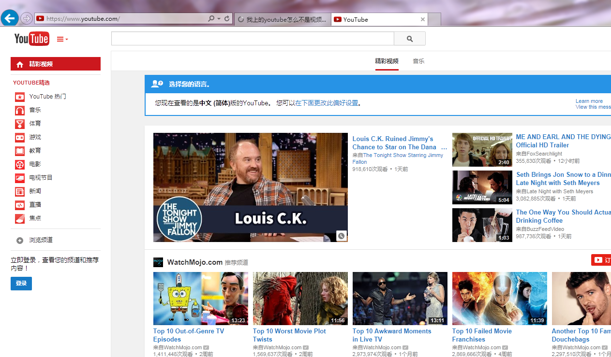Click the 教育 icon in sidebar
Viewport: 611px width, 357px height.
pyautogui.click(x=20, y=151)
